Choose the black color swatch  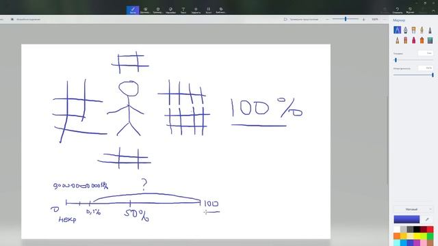(417, 230)
